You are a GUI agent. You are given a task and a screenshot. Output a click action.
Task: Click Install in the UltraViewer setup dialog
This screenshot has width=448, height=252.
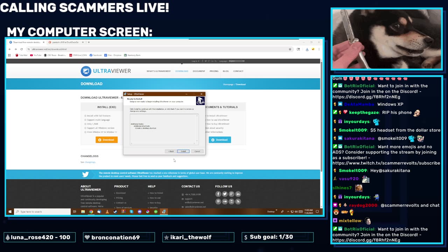tap(183, 151)
